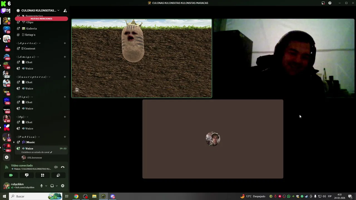
Task: Collapse the Publica category
Action: [x=28, y=137]
